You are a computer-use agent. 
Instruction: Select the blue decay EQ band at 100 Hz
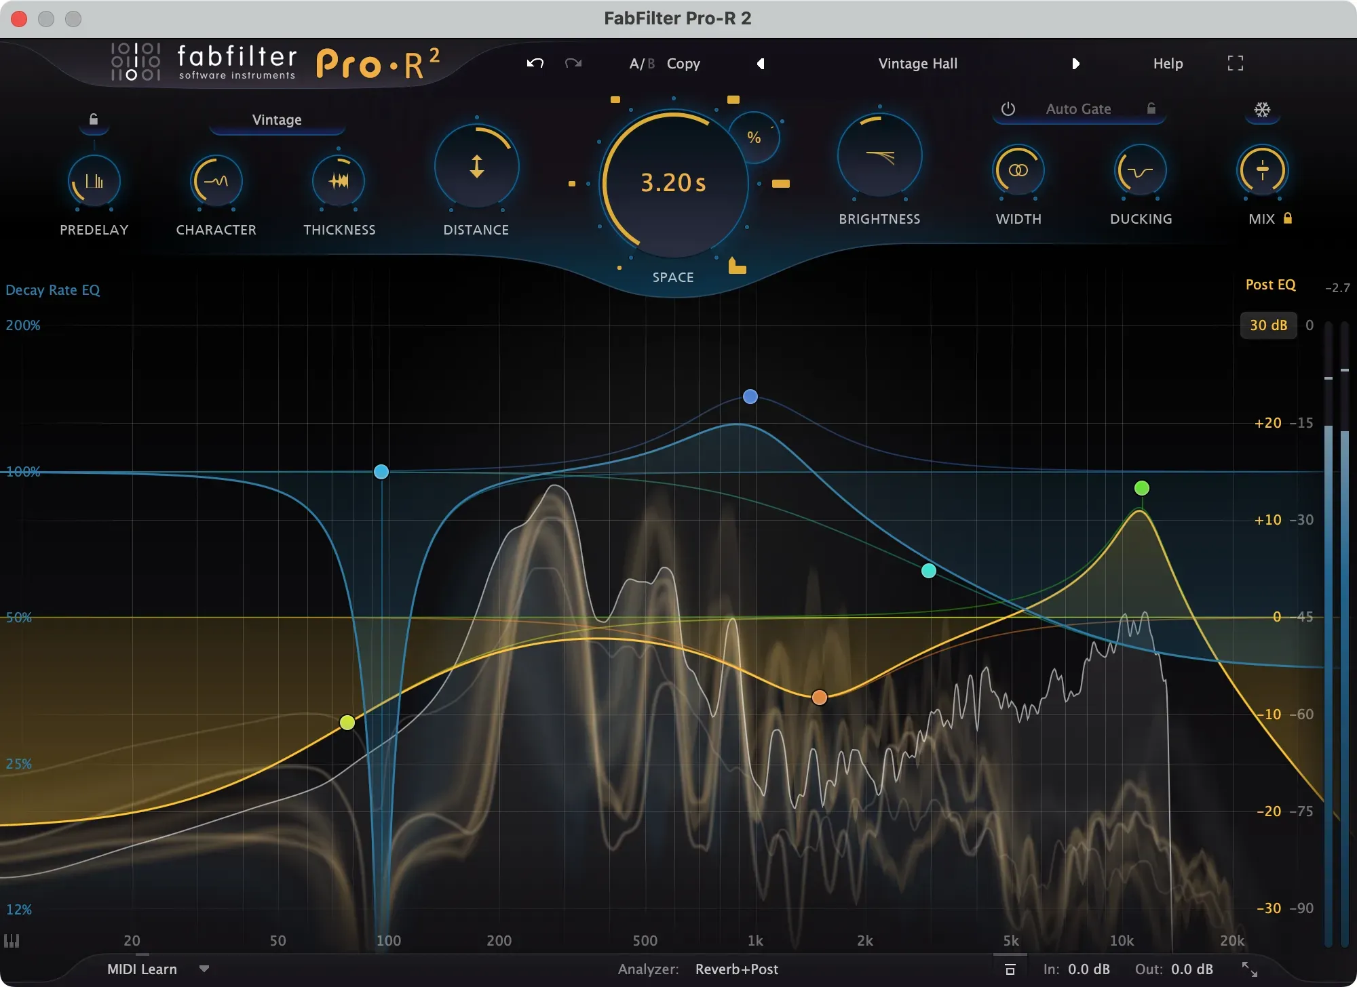click(x=381, y=472)
